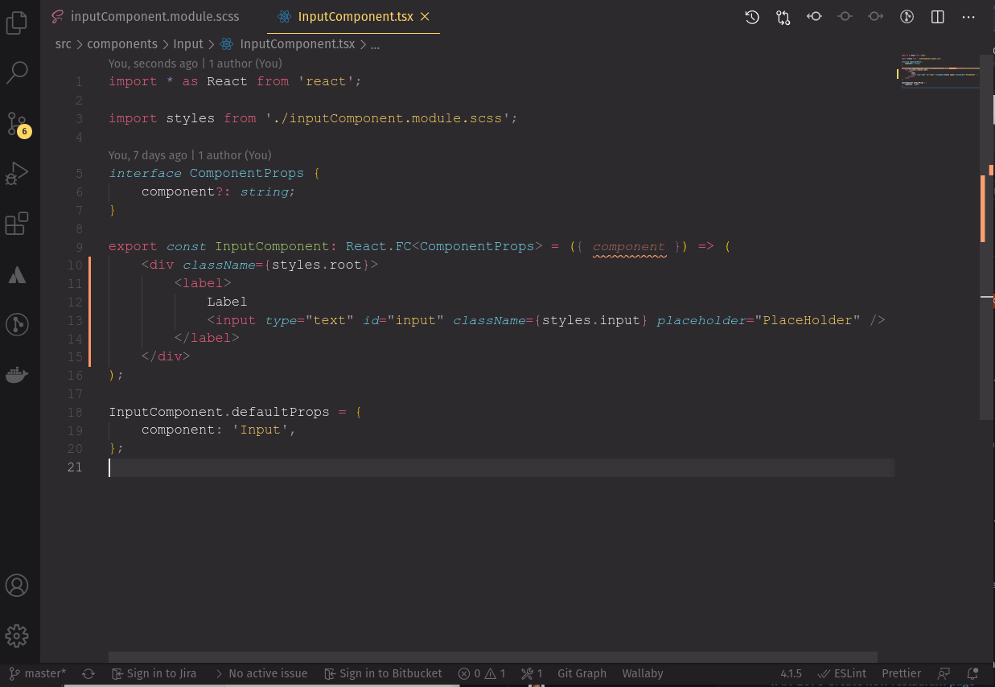Open Git Graph from the status bar

point(582,673)
